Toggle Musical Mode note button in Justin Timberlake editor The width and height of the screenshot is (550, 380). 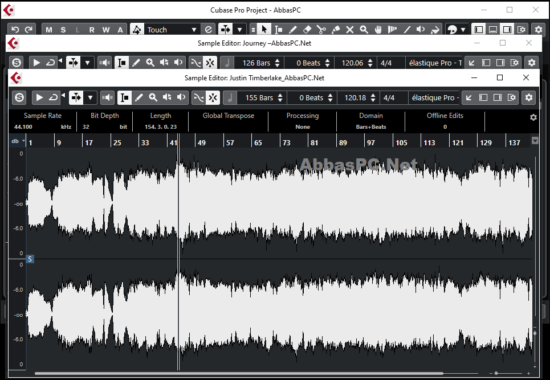[230, 97]
